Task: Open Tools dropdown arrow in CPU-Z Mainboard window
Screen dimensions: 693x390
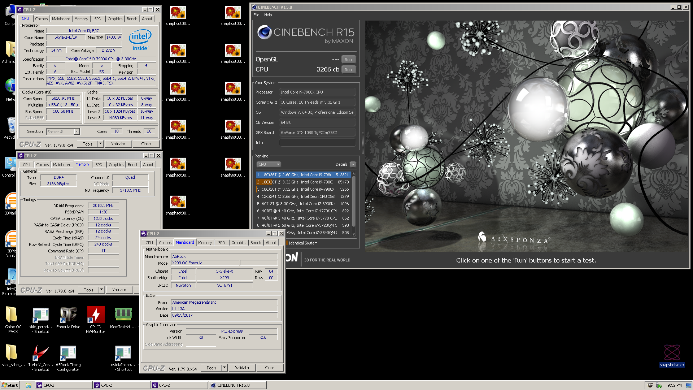Action: point(225,368)
